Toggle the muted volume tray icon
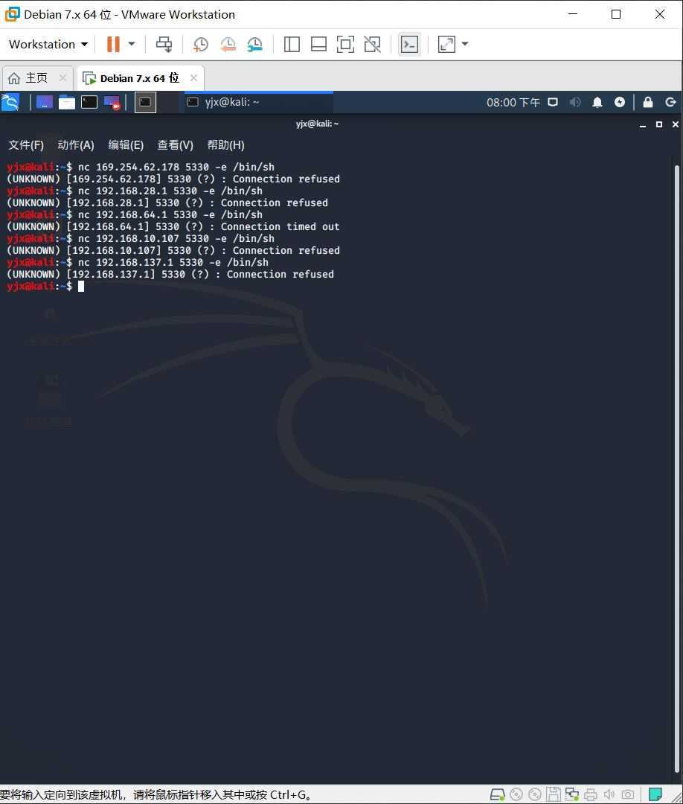This screenshot has width=683, height=804. 575,102
